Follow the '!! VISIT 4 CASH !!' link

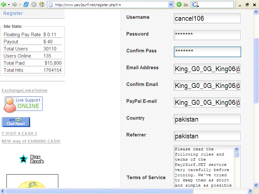pos(19,134)
